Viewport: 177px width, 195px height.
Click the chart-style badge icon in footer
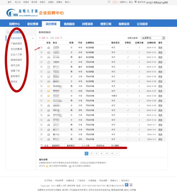(131, 185)
